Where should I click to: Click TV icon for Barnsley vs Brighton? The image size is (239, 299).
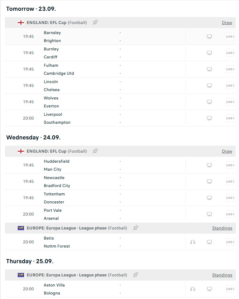[209, 37]
